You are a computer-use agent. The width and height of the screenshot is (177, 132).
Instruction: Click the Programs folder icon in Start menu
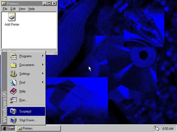(13, 56)
